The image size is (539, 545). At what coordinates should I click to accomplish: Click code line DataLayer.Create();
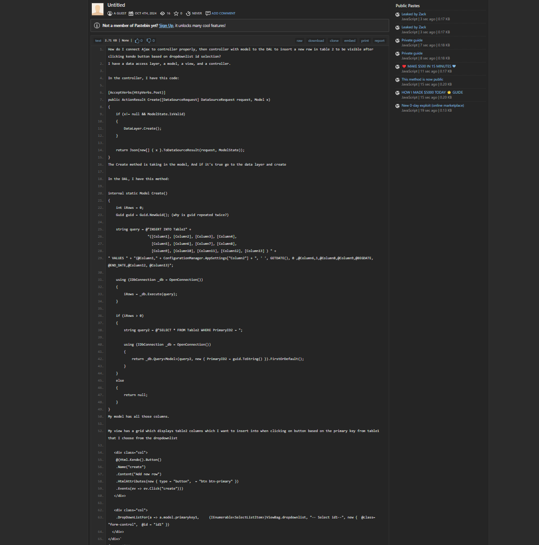[x=143, y=128]
